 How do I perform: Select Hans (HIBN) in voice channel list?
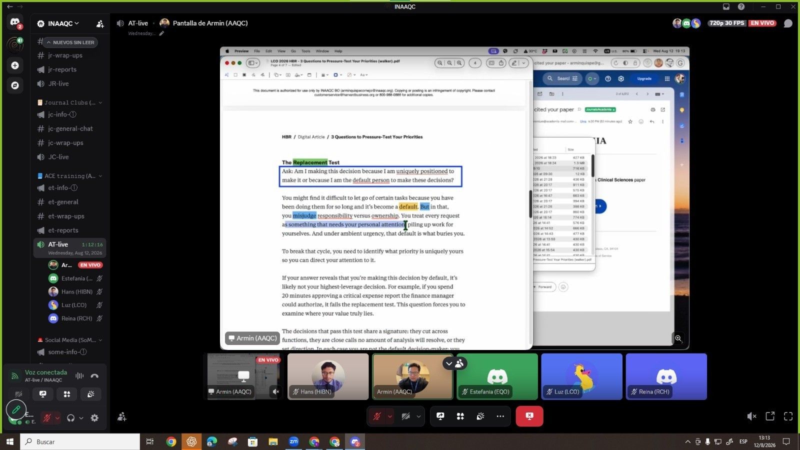[x=75, y=291]
